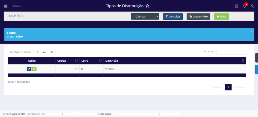Open the apps grid icon
Viewport: 258px width, 117px height.
pyautogui.click(x=236, y=6)
